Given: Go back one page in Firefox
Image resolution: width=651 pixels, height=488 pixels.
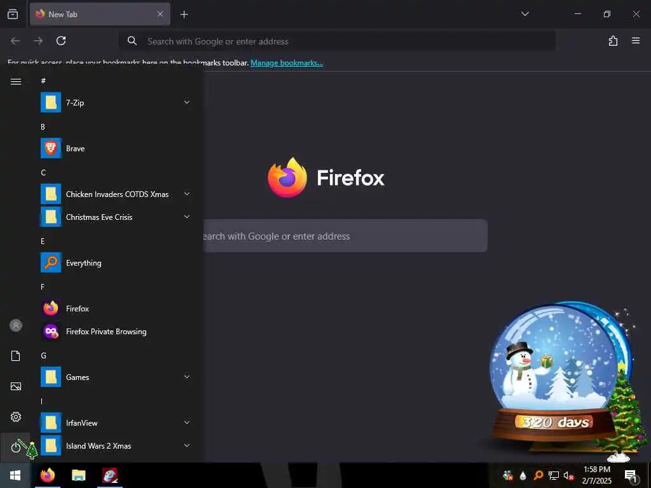Looking at the screenshot, I should [x=15, y=41].
